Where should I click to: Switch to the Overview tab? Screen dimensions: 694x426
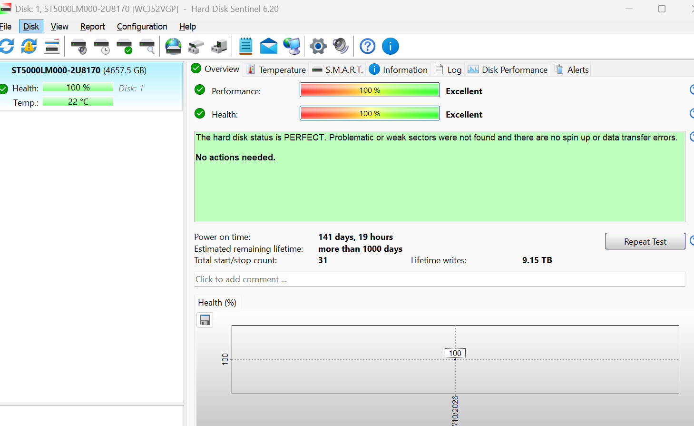tap(215, 69)
